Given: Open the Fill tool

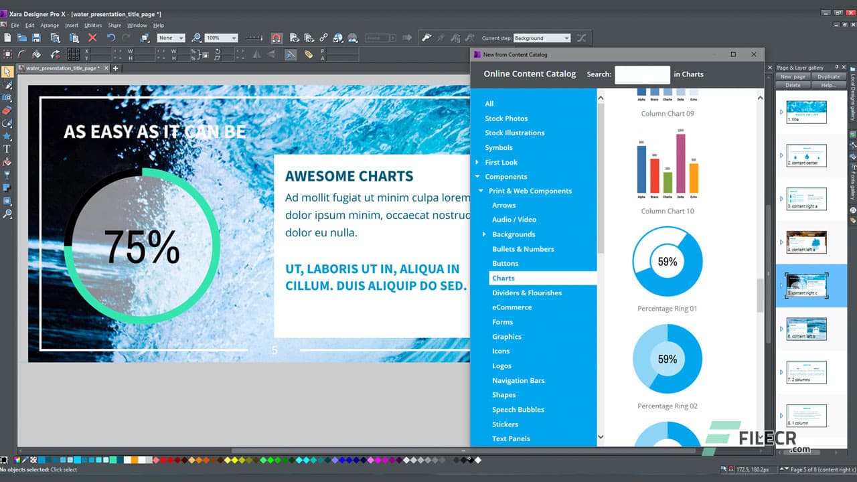Looking at the screenshot, I should tap(8, 162).
